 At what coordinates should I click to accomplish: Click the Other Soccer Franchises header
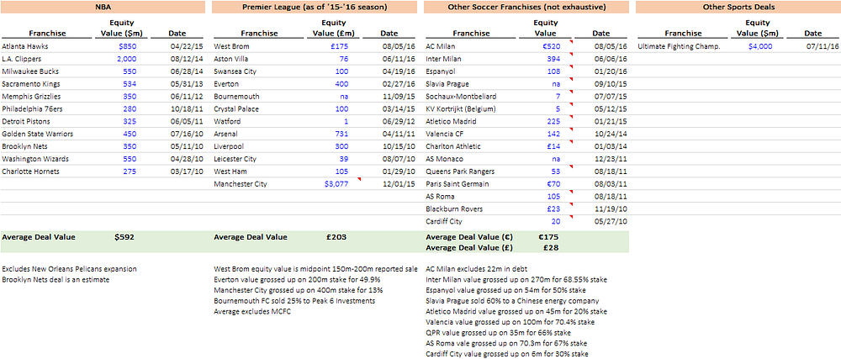(526, 7)
